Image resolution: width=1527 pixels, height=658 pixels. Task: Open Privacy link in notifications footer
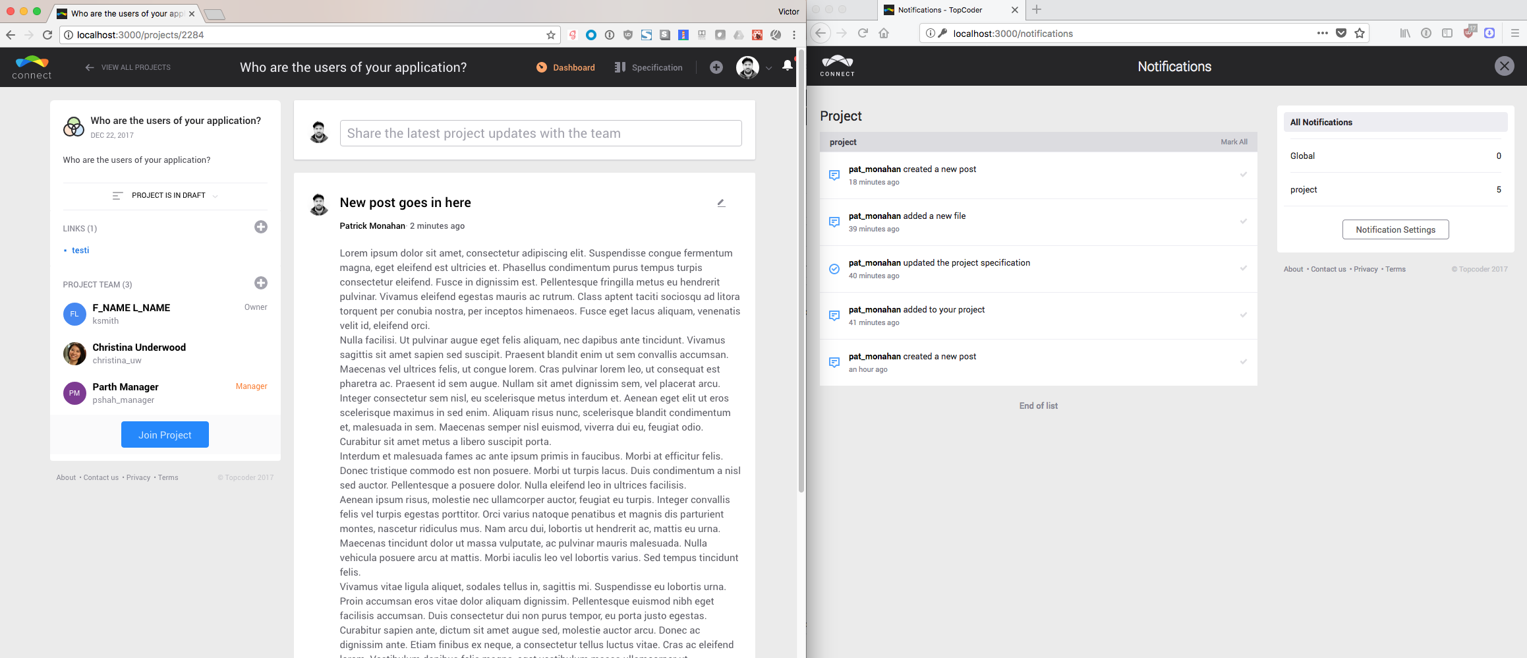[x=1366, y=269]
